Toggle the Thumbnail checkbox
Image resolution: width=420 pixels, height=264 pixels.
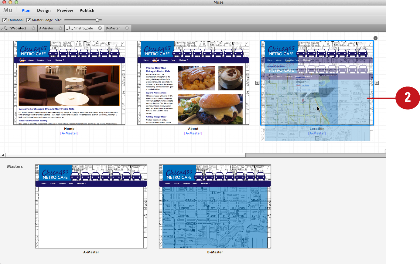click(5, 20)
